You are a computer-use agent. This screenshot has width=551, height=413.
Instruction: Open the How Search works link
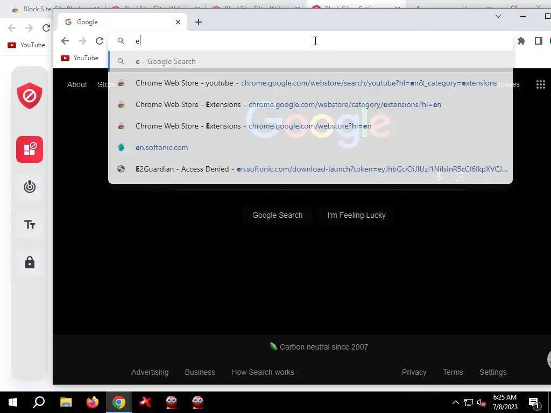click(263, 372)
